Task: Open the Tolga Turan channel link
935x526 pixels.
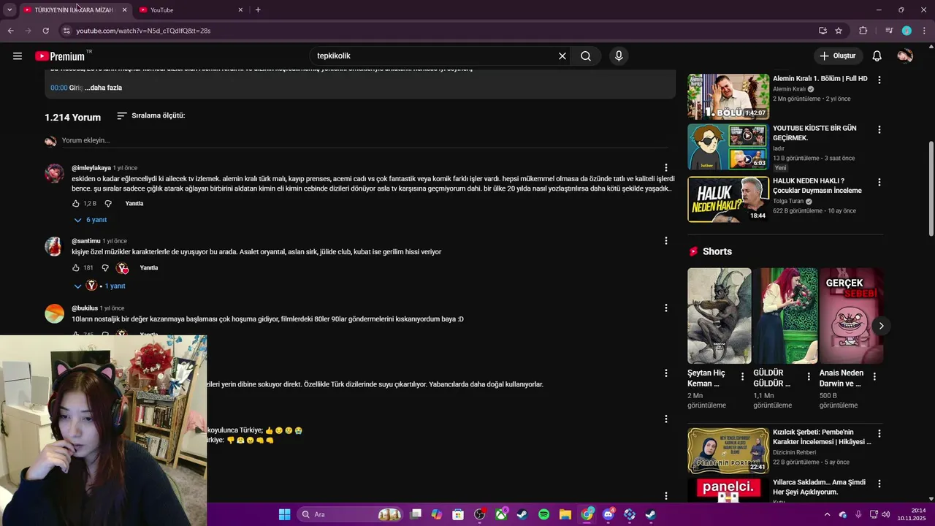Action: pyautogui.click(x=788, y=201)
